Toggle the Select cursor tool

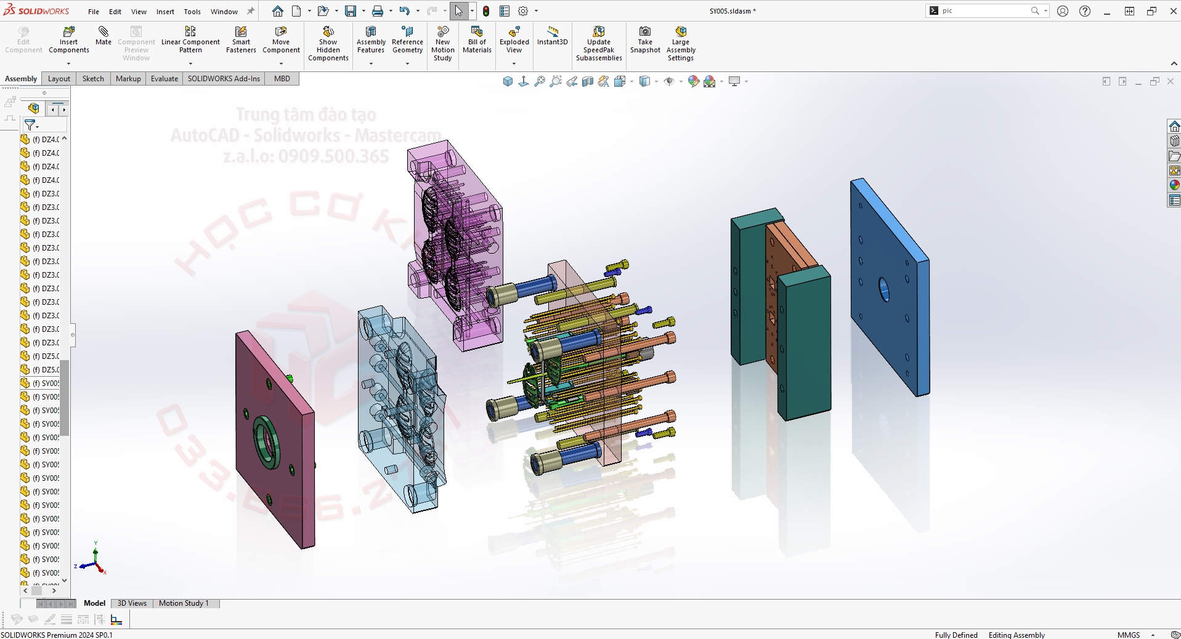click(x=459, y=11)
